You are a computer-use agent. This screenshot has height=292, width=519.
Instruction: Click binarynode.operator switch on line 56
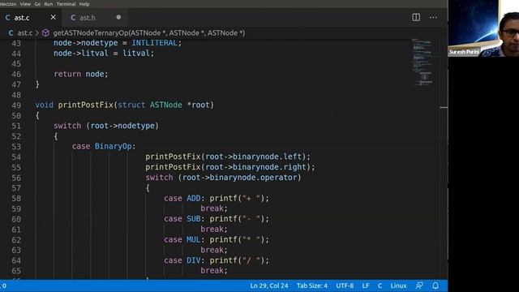[x=224, y=178]
